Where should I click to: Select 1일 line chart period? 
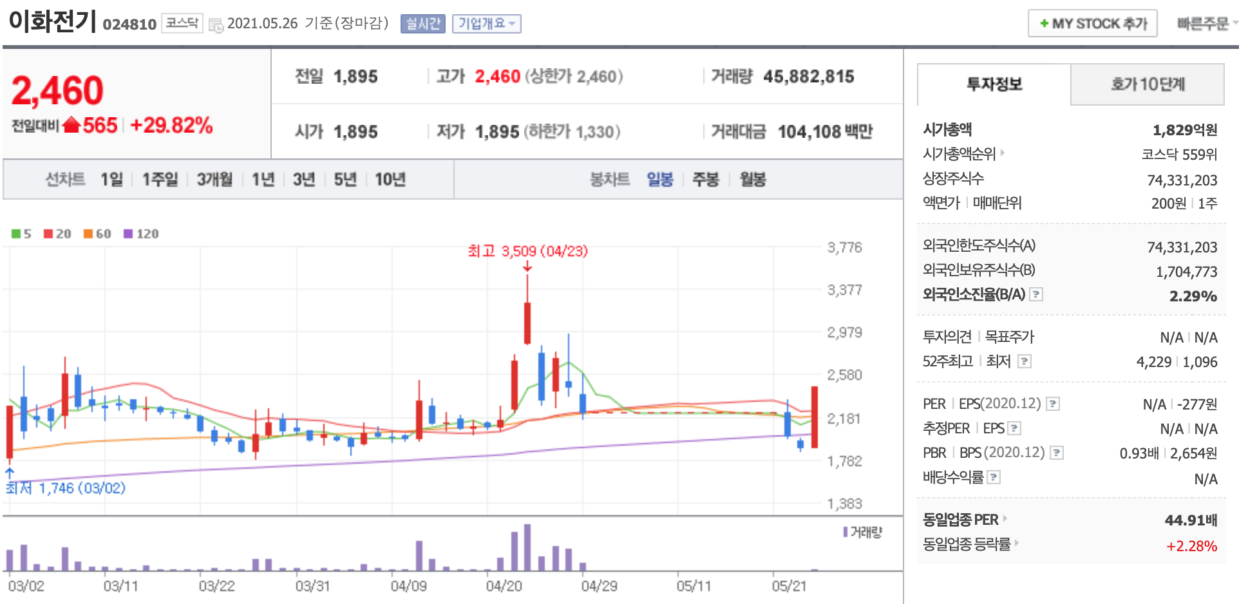(111, 179)
